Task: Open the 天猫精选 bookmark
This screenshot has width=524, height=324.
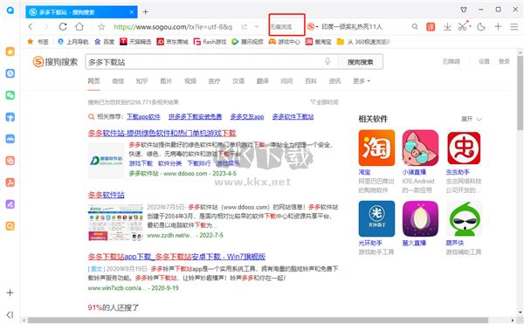Action: click(135, 41)
